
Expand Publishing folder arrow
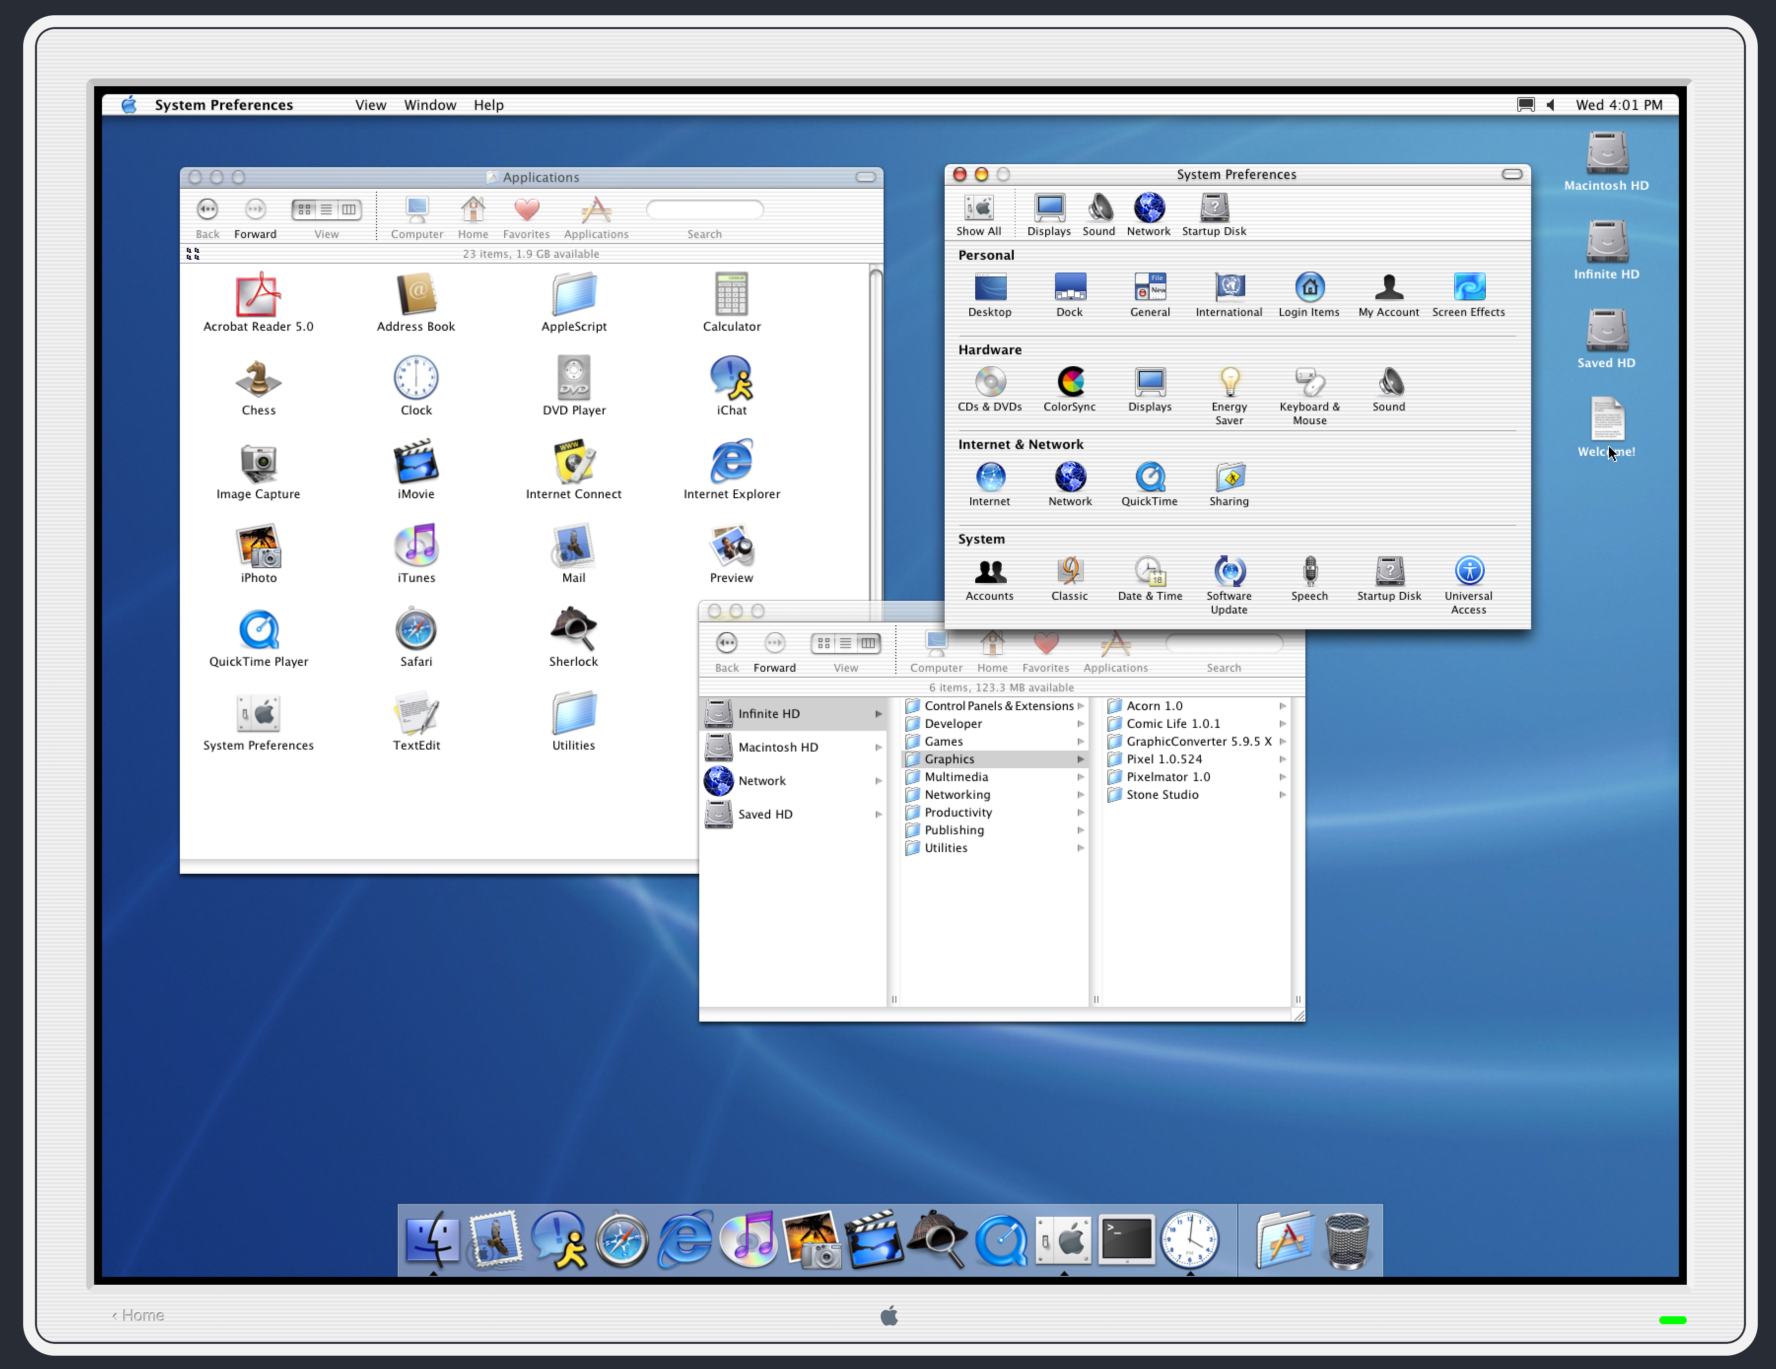[1081, 830]
